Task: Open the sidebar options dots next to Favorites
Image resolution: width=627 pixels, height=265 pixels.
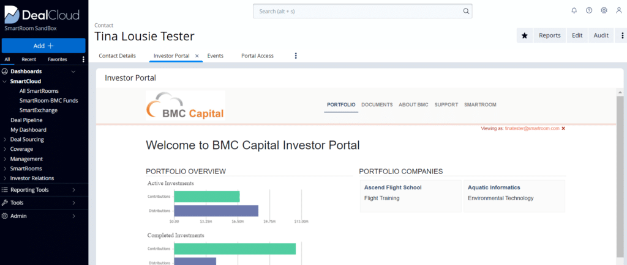Action: click(x=83, y=59)
